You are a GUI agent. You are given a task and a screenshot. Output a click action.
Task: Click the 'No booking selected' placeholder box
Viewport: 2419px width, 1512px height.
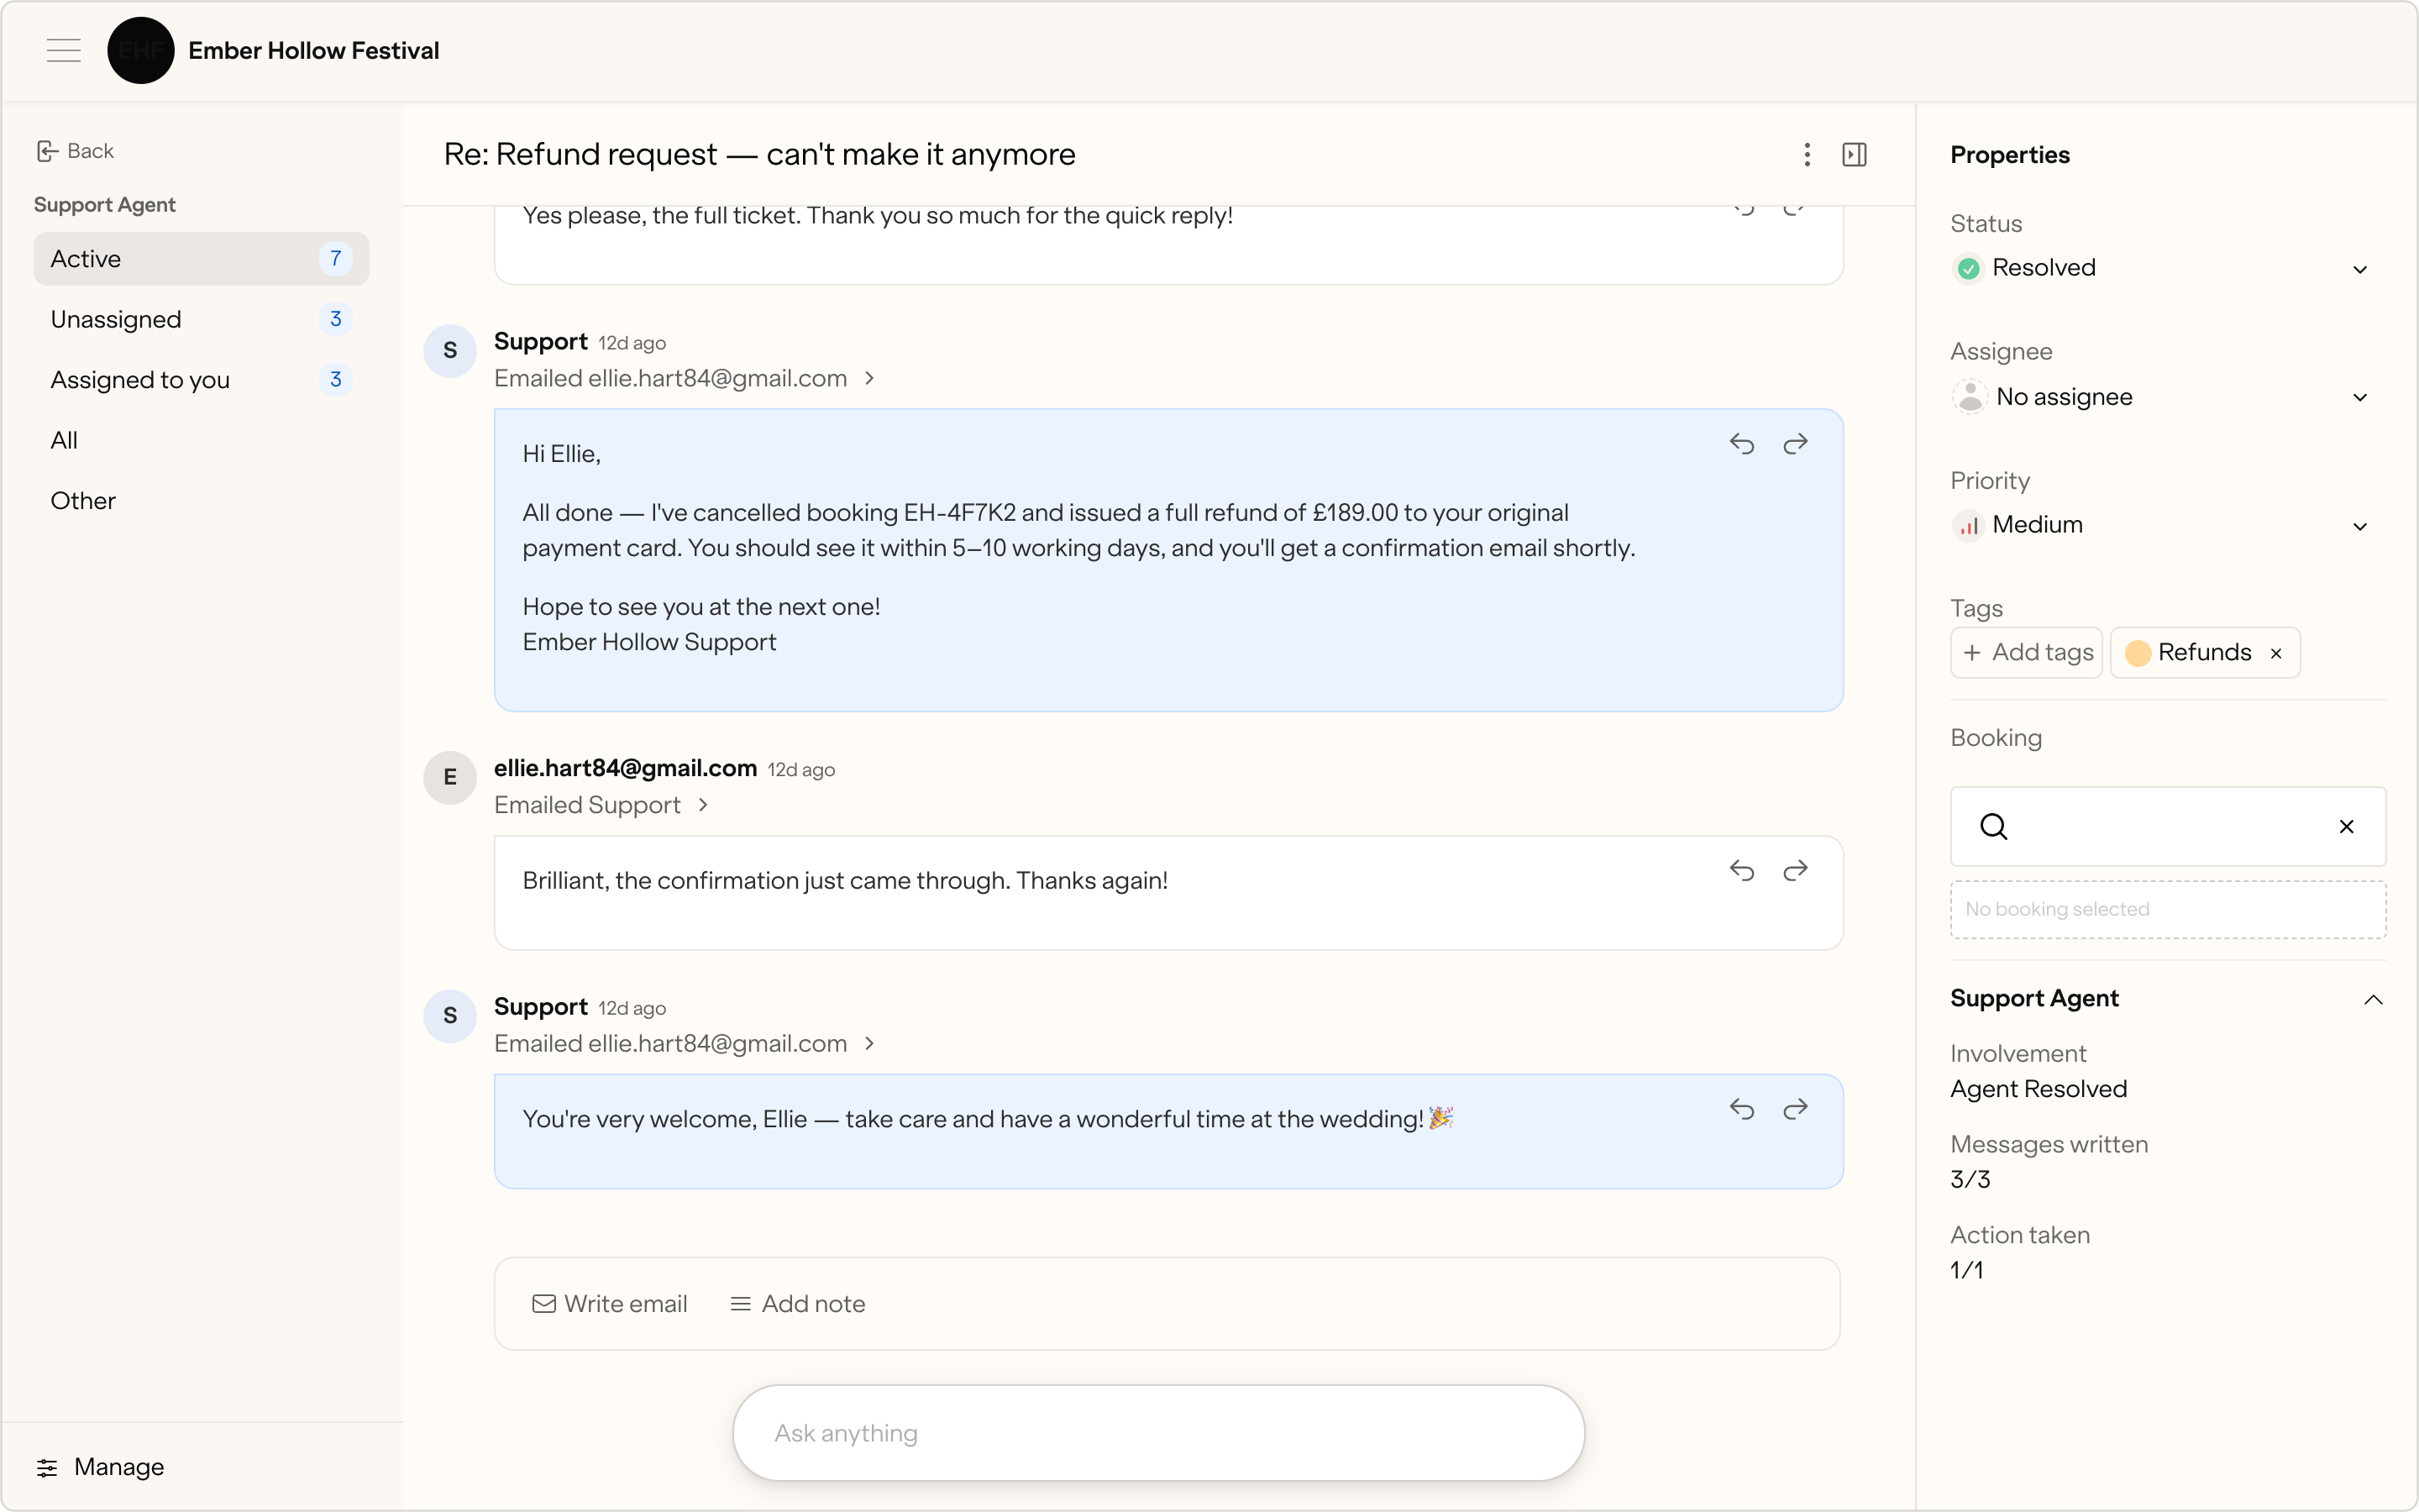coord(2168,909)
